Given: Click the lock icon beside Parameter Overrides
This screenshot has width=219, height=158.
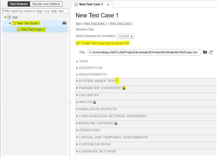Looking at the screenshot, I should click(124, 88).
